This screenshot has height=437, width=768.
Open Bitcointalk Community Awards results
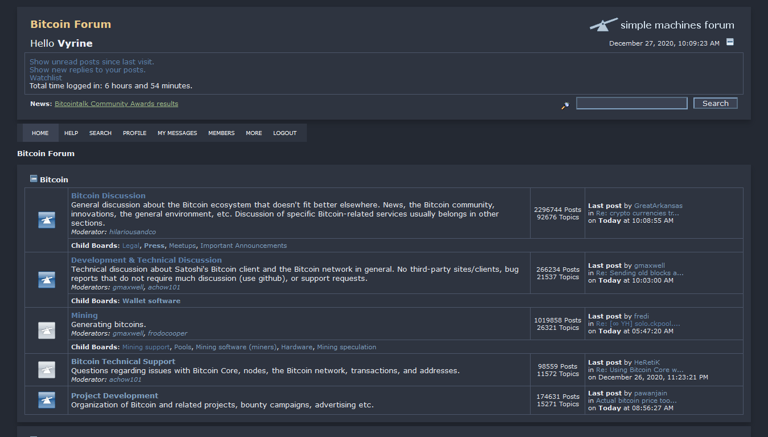(x=116, y=104)
